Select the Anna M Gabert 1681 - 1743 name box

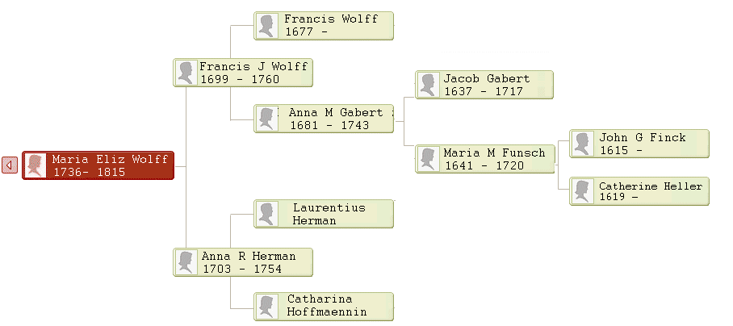point(335,119)
